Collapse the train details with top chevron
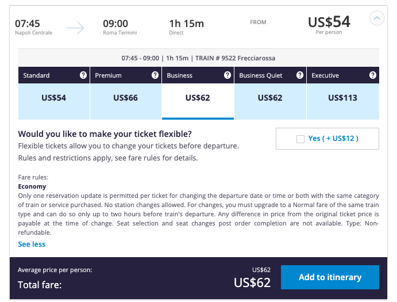The height and width of the screenshot is (302, 397). pos(377,19)
